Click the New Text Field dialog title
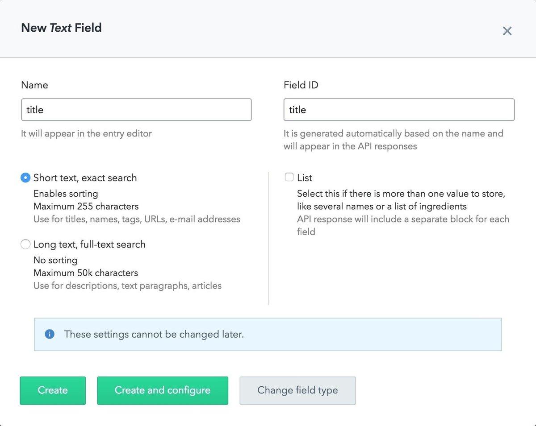Image resolution: width=536 pixels, height=426 pixels. (x=62, y=28)
